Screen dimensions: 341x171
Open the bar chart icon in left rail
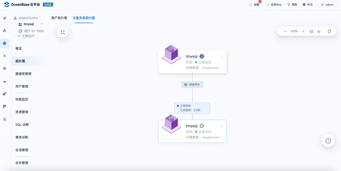click(4, 18)
